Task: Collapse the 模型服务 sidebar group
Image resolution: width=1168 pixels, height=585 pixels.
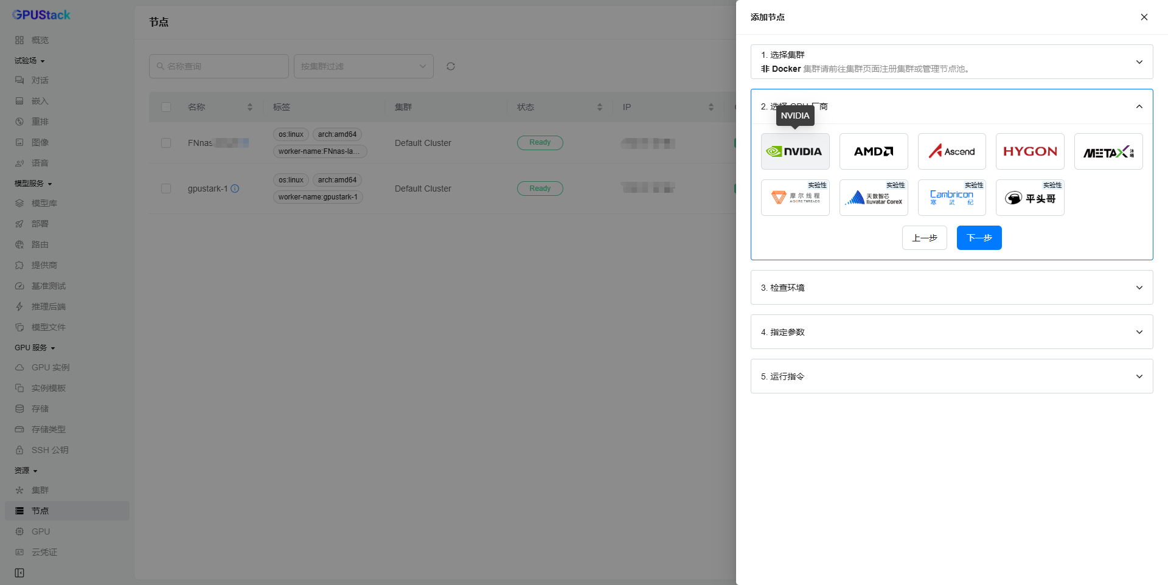Action: 33,184
